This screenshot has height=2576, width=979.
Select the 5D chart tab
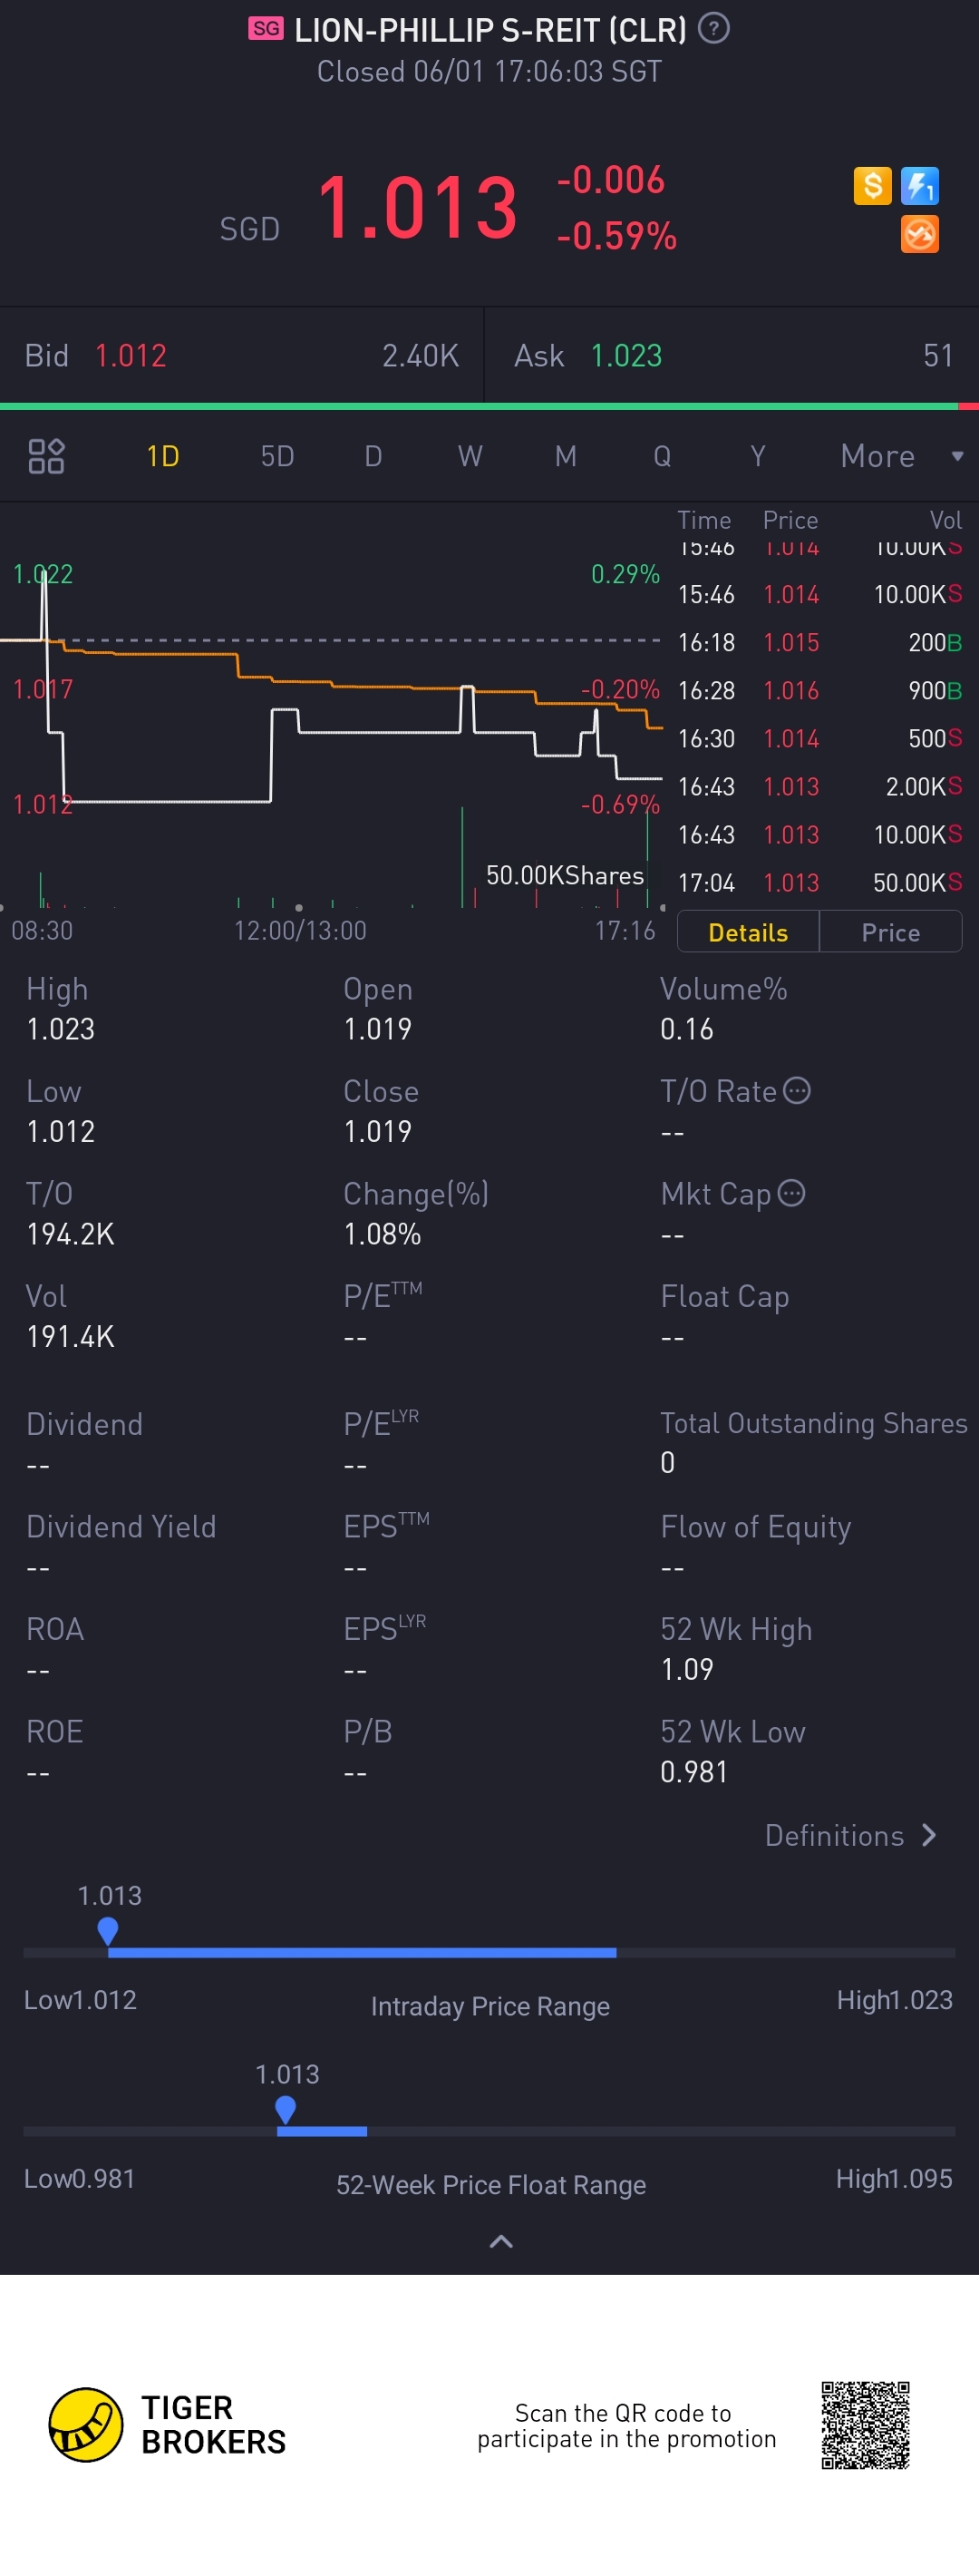tap(276, 456)
